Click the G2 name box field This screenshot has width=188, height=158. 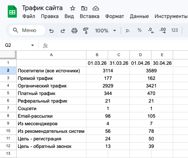[19, 45]
